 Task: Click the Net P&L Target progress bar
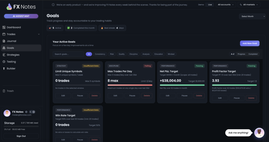182,85
